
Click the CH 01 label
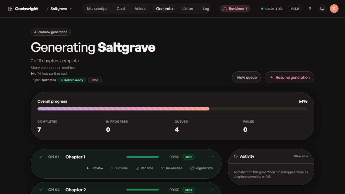(53, 157)
